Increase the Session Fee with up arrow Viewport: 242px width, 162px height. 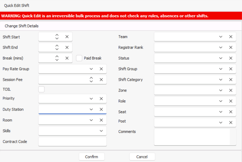click(91, 78)
